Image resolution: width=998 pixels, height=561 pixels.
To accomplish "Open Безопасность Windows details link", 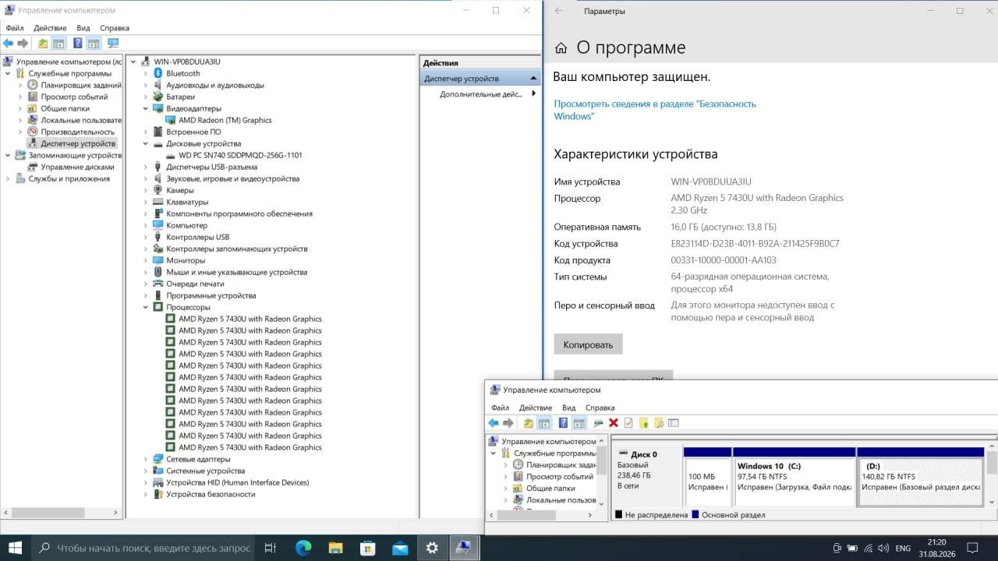I will pyautogui.click(x=655, y=110).
